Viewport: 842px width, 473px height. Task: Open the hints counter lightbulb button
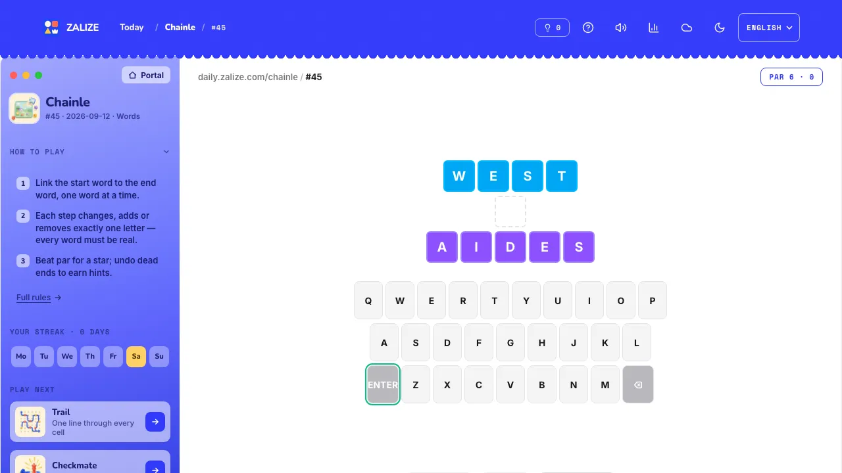(552, 28)
